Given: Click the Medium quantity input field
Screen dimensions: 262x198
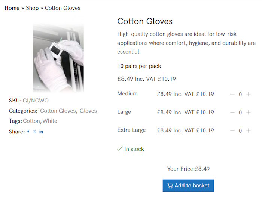Looking at the screenshot, I should 240,94.
